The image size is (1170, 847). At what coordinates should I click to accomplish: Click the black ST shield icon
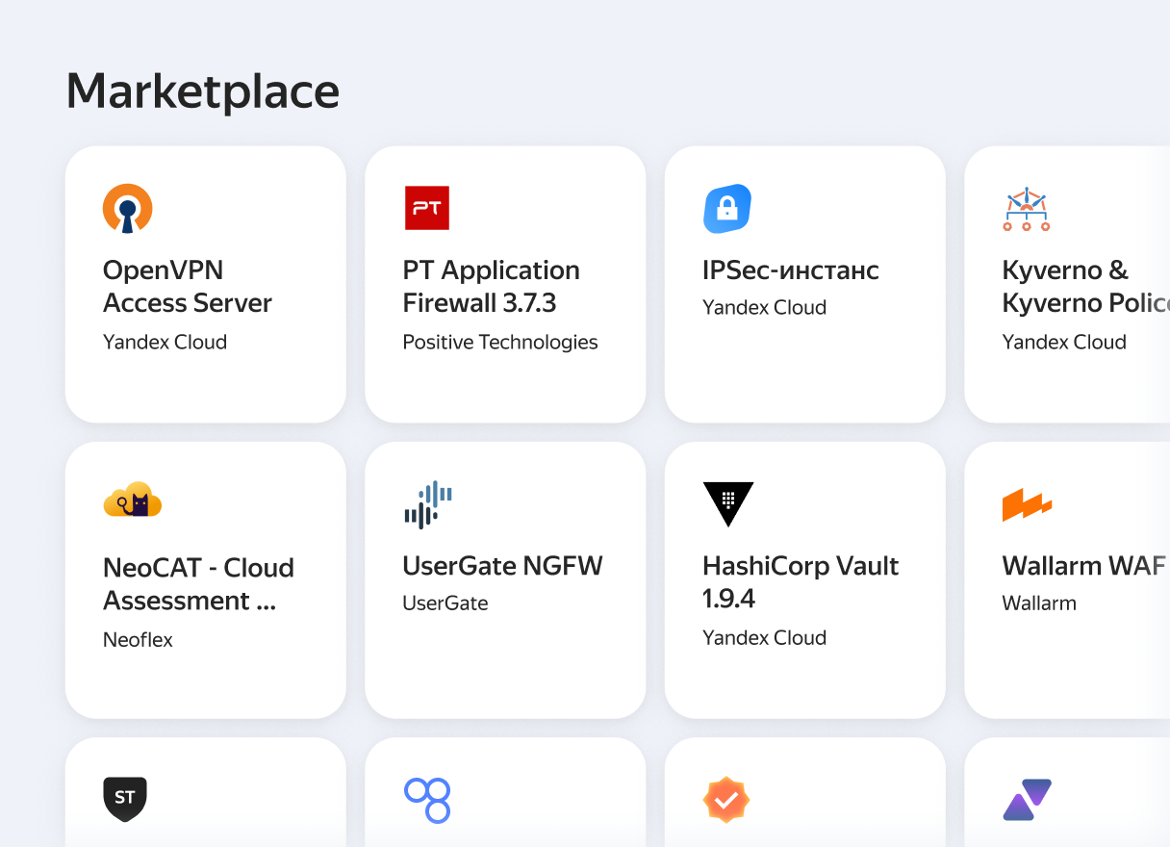125,799
